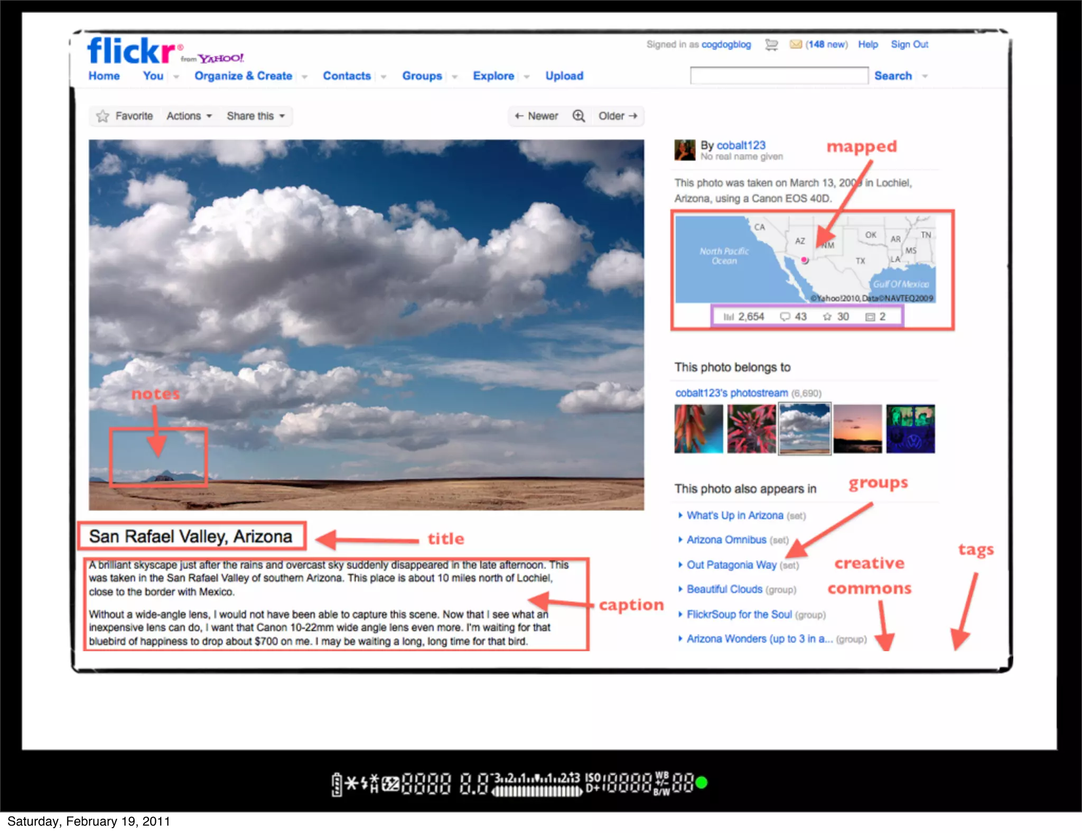Click the Sign Out link
The height and width of the screenshot is (833, 1082).
(x=909, y=44)
